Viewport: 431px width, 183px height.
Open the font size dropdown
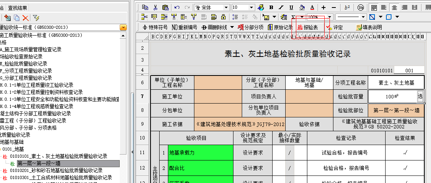251,7
